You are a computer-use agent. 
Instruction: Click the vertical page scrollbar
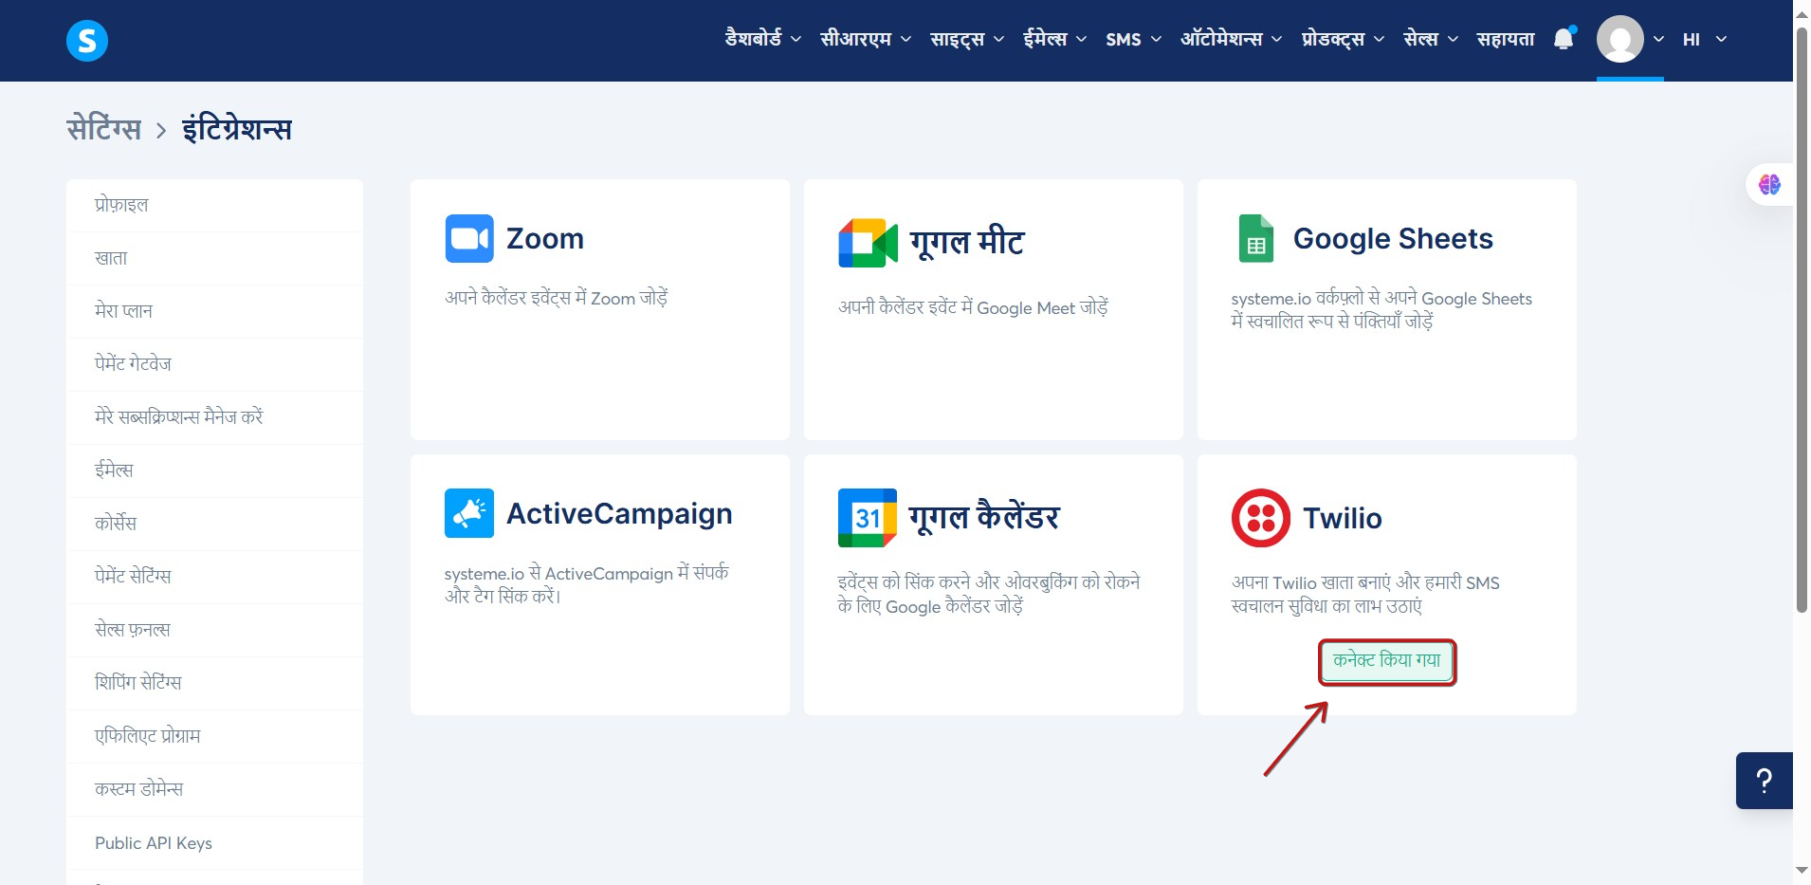[x=1802, y=323]
